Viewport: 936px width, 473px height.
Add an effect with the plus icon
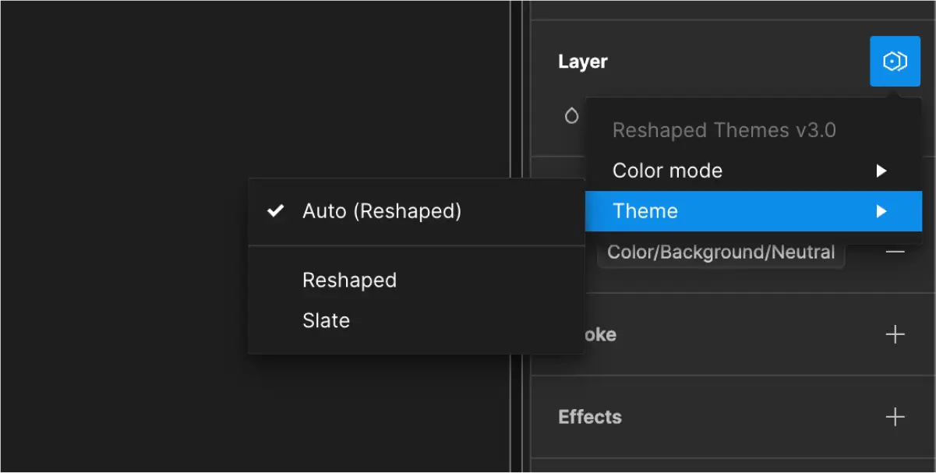click(895, 417)
